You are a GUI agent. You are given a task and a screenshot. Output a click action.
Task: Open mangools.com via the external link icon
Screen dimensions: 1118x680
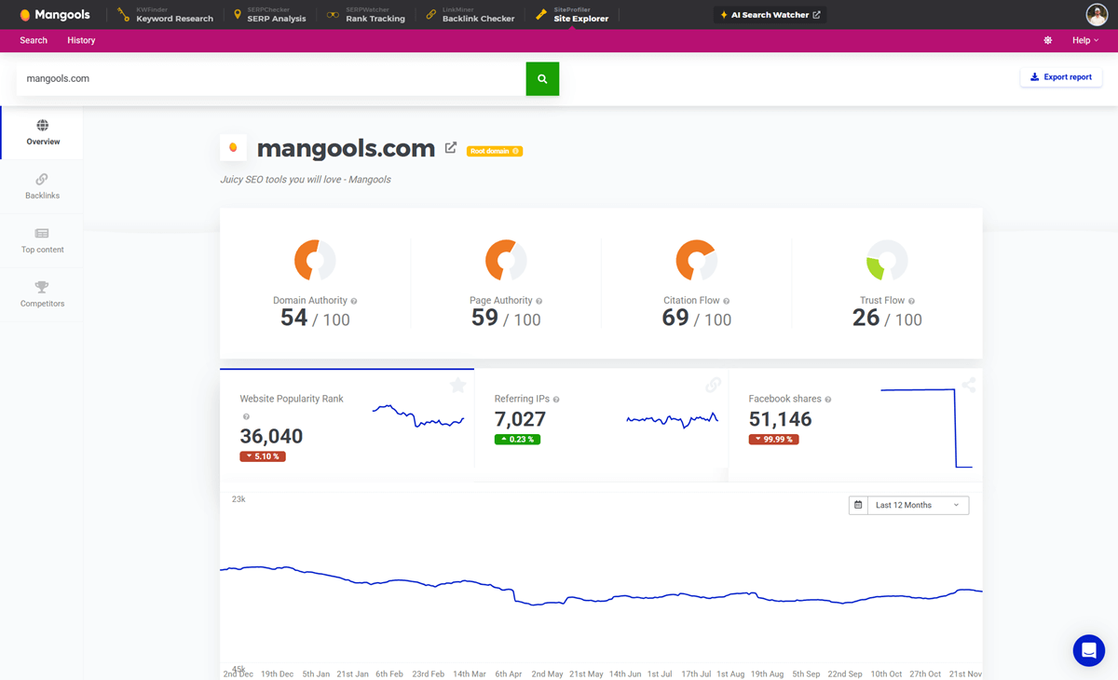[x=451, y=147]
